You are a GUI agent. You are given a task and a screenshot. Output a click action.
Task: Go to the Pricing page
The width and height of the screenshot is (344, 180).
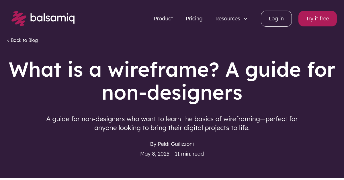click(194, 19)
